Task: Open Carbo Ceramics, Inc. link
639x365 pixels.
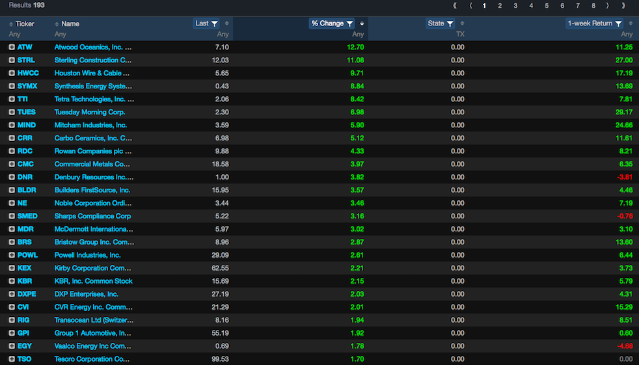Action: [93, 138]
